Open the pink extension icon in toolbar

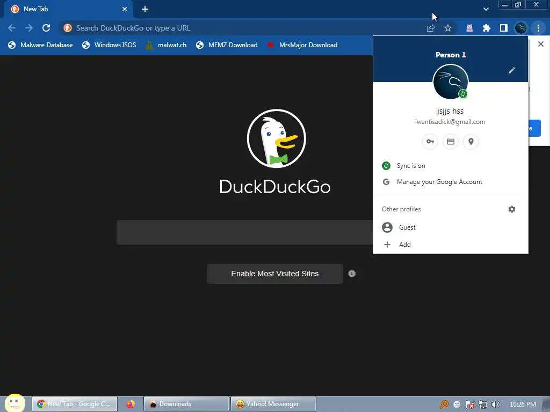click(469, 28)
